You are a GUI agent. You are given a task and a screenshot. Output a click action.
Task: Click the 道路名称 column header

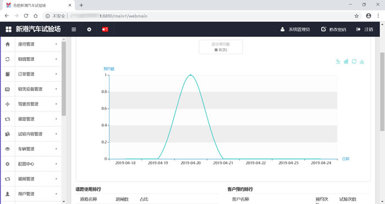89,199
